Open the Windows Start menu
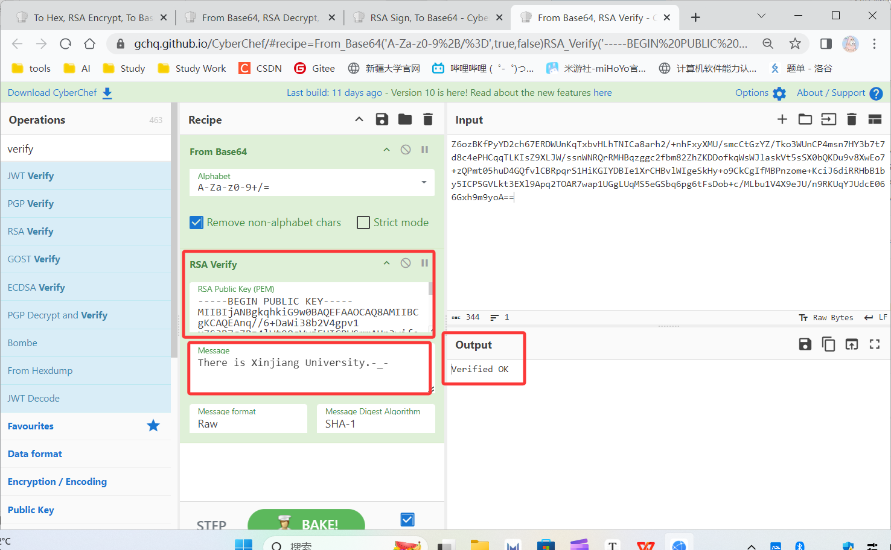 coord(243,545)
